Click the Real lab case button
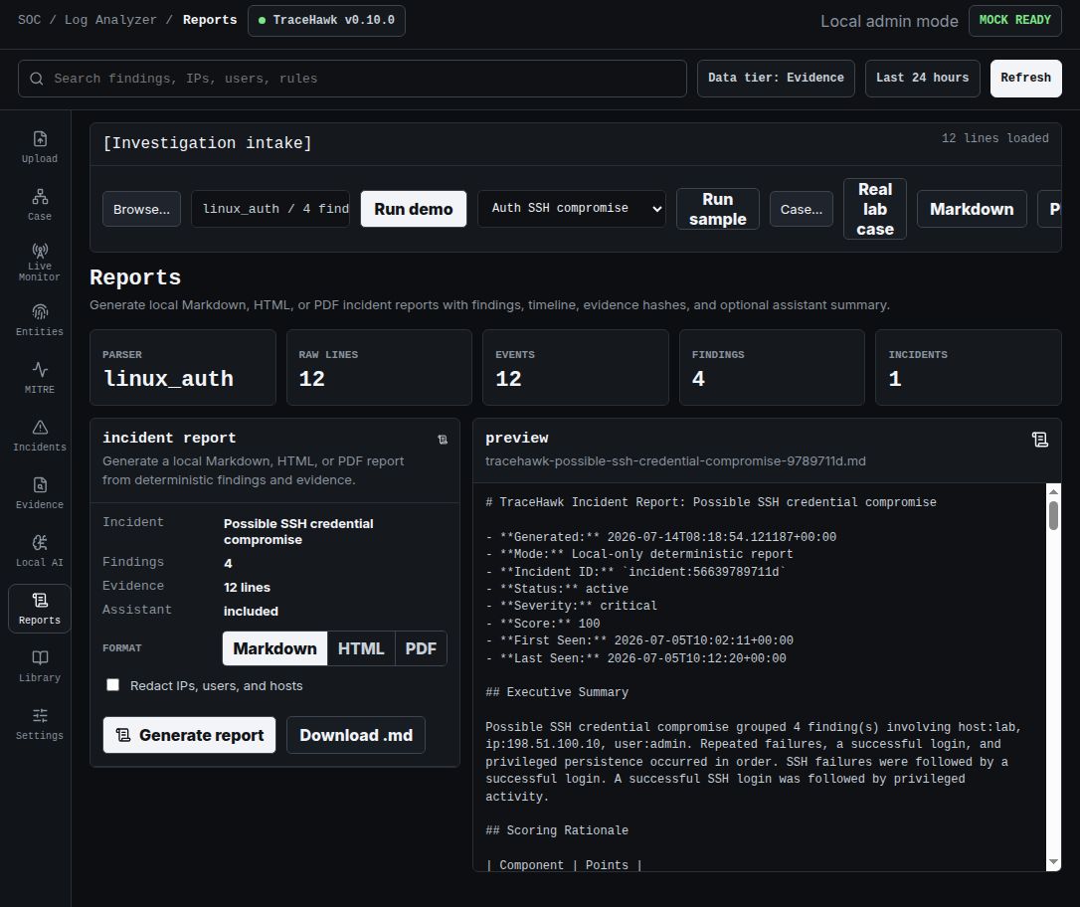Viewport: 1080px width, 907px height. (x=875, y=209)
